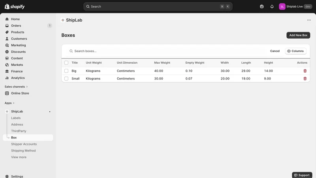The width and height of the screenshot is (316, 178).
Task: Click the Settings link
Action: click(17, 176)
